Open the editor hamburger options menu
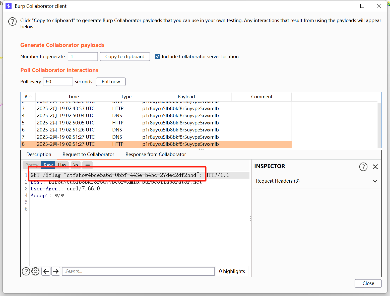Image resolution: width=390 pixels, height=296 pixels. 88,165
